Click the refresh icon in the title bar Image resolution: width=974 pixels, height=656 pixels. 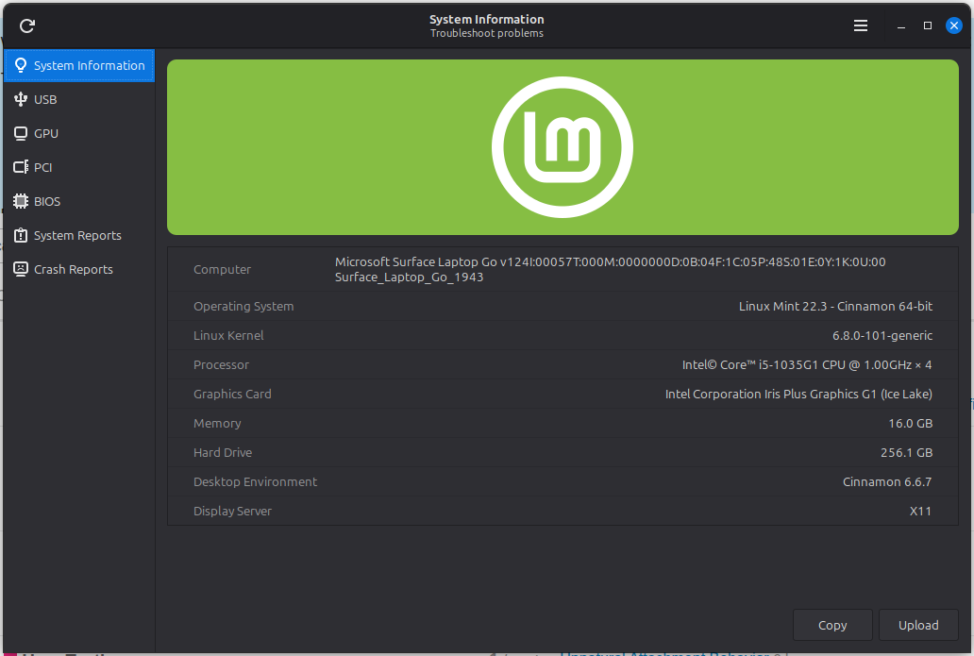(27, 26)
